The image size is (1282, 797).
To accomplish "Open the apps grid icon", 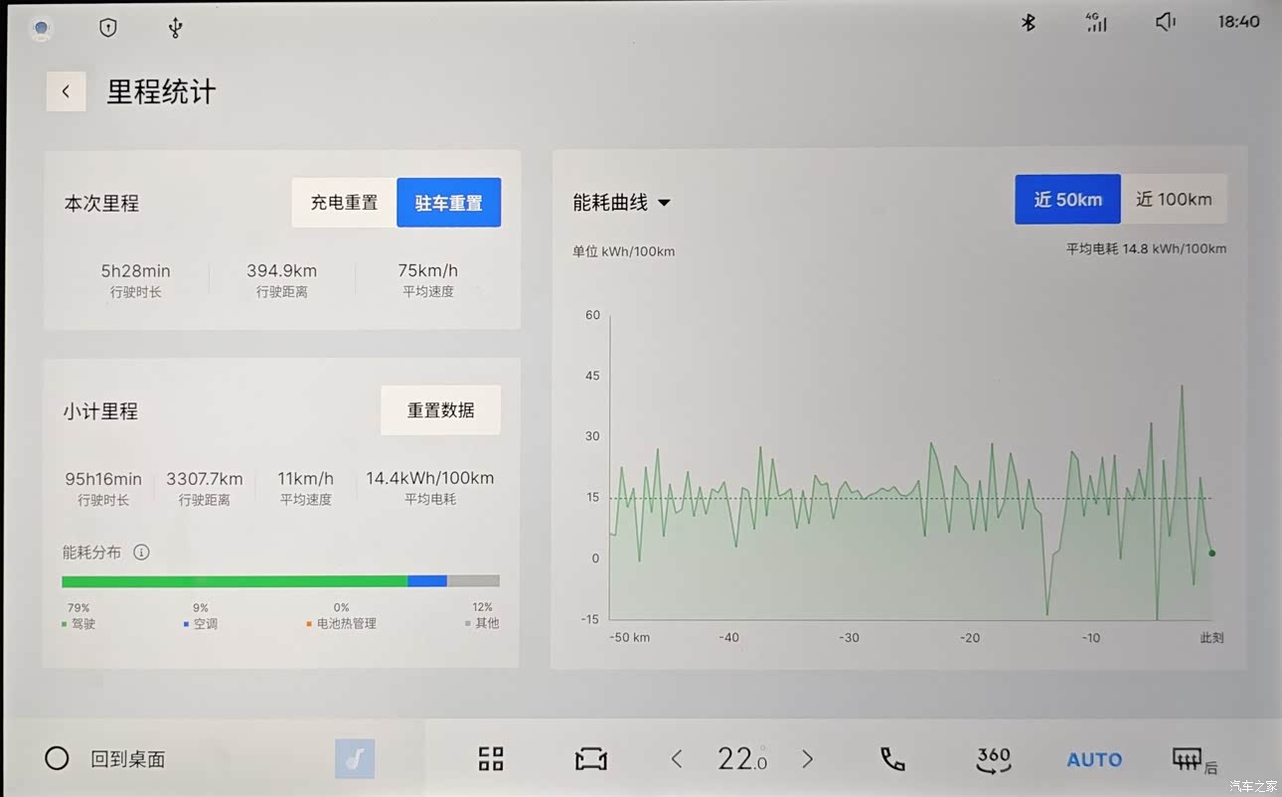I will point(491,759).
